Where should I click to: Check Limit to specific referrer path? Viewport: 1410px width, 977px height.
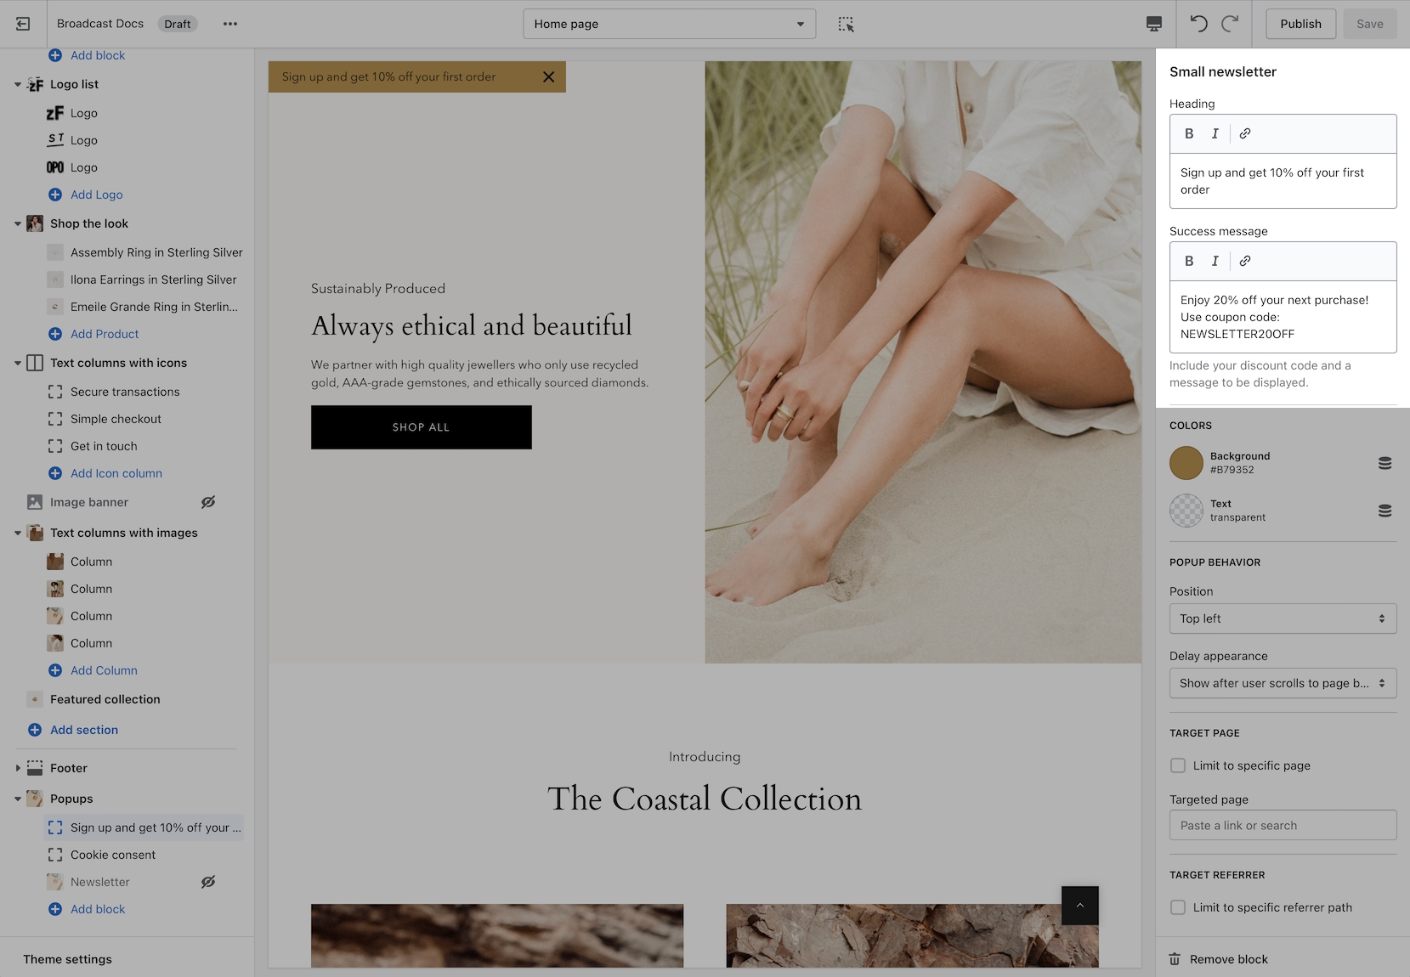pos(1178,907)
